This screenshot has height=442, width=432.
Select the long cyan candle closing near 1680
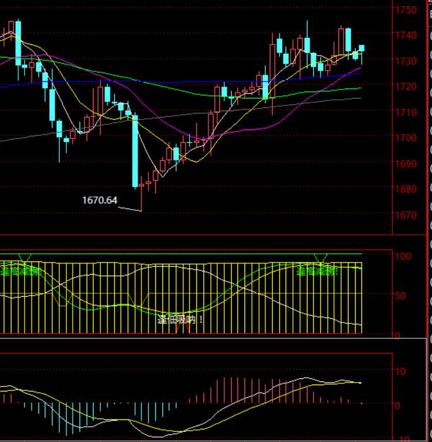click(135, 151)
